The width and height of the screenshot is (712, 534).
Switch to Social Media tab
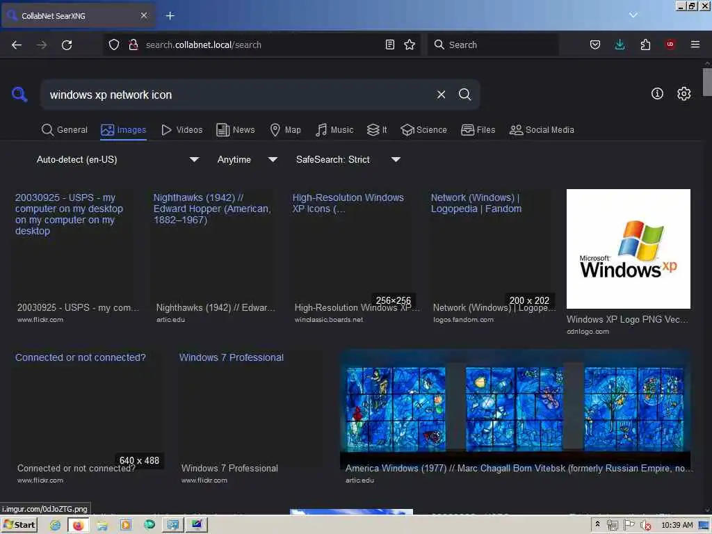click(542, 130)
